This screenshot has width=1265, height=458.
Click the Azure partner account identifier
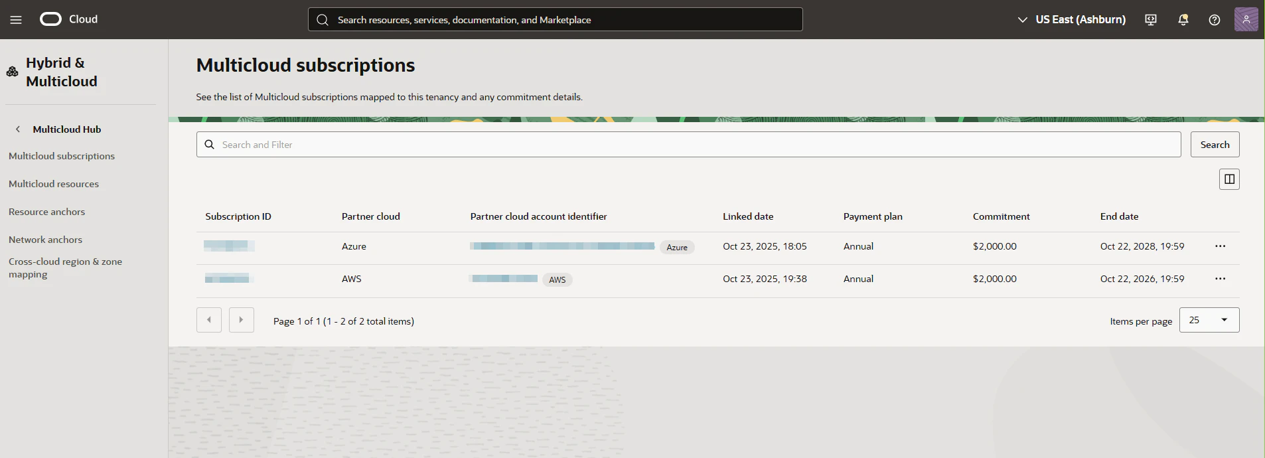[x=562, y=246]
